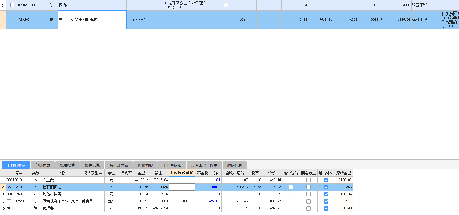
Task: Toggle 是否暂估 for 其他材料费
Action: 291,194
